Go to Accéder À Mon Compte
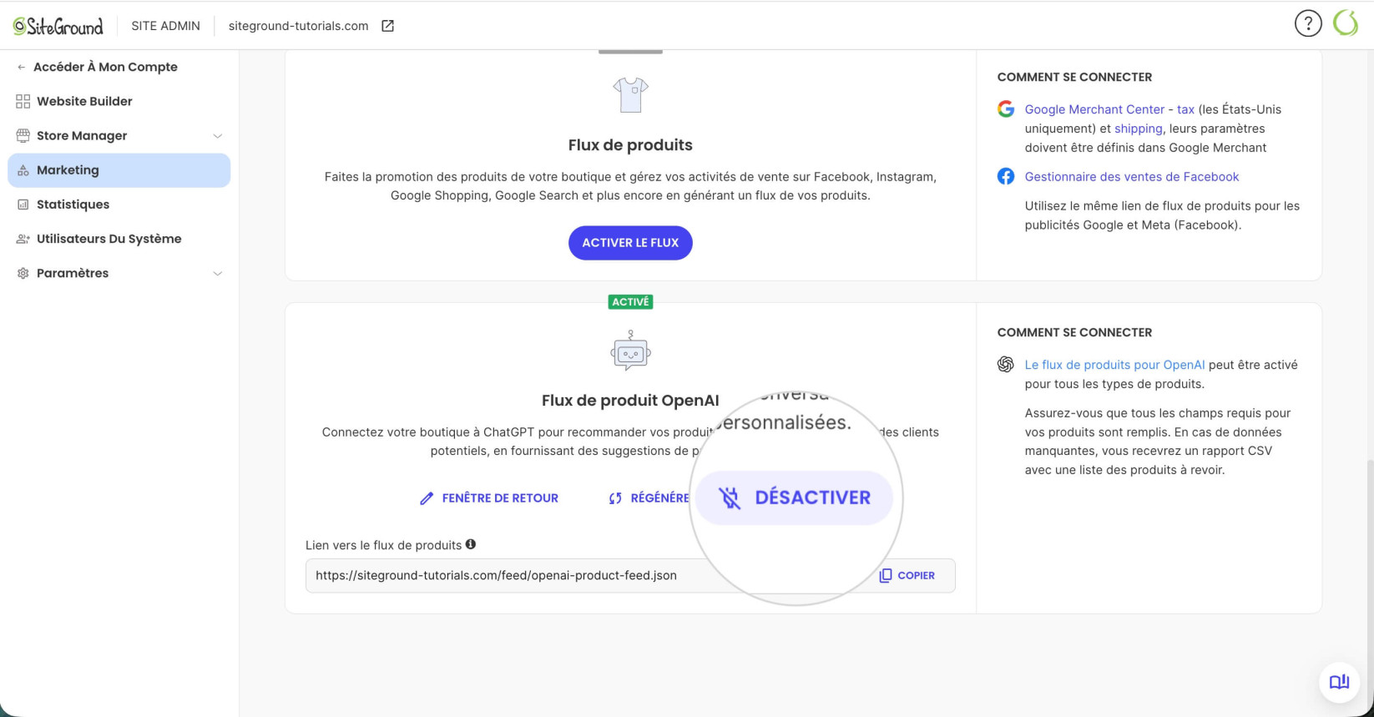 click(105, 67)
